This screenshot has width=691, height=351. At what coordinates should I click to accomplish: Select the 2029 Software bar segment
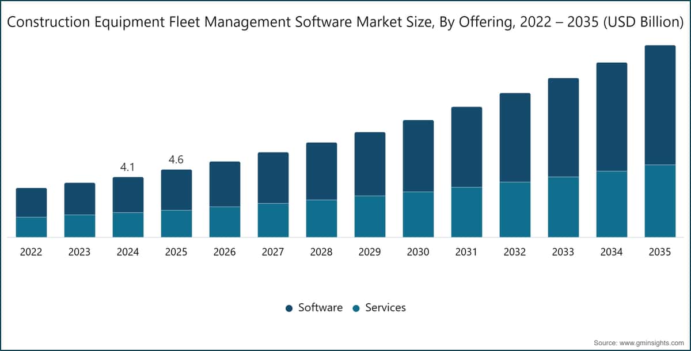coord(370,164)
